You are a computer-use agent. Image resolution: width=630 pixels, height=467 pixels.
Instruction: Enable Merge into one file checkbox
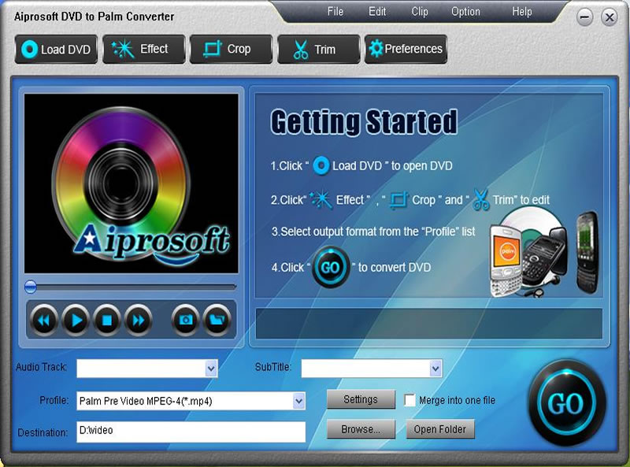pos(409,400)
